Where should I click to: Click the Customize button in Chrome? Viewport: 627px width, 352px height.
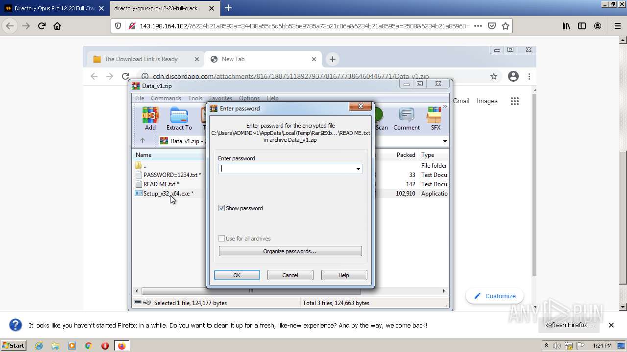point(495,296)
